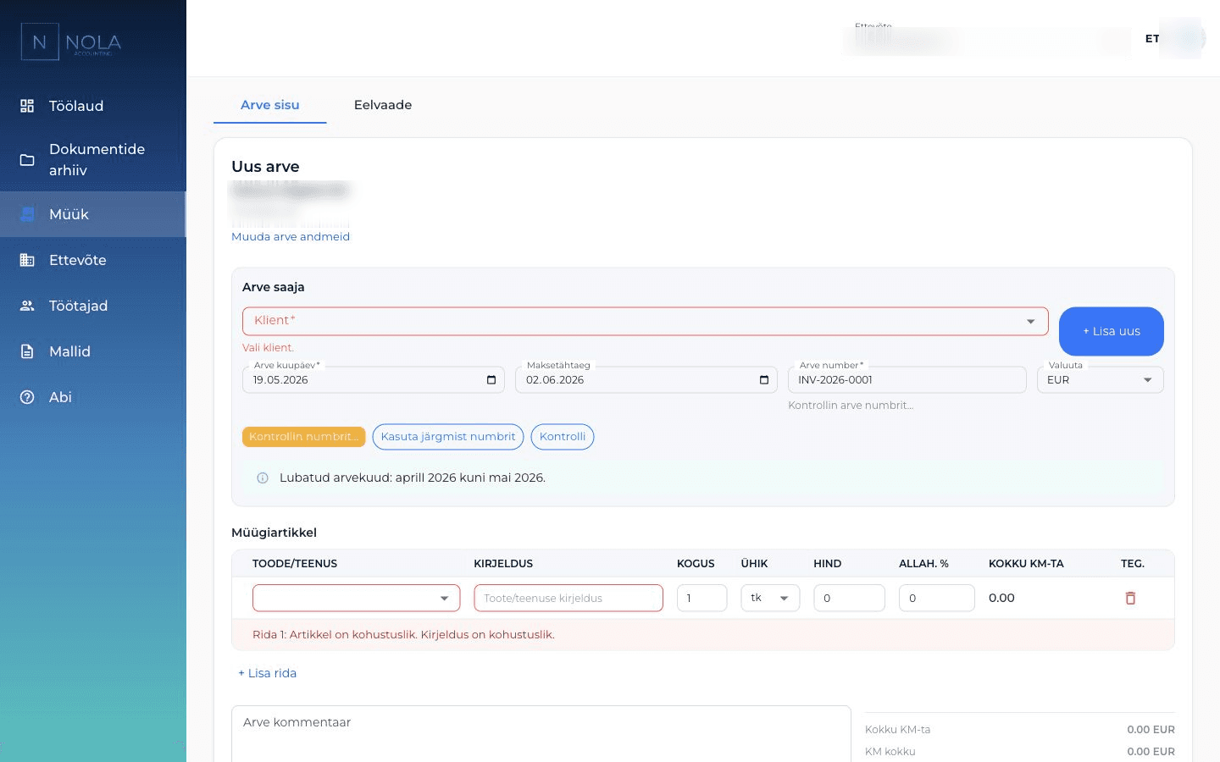
Task: Go to Müük section
Action: [x=93, y=214]
